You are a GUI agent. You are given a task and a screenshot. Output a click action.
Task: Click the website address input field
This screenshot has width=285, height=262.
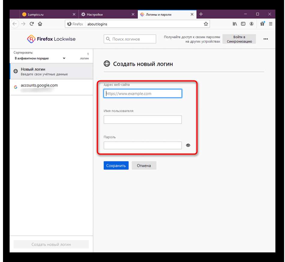coord(143,93)
